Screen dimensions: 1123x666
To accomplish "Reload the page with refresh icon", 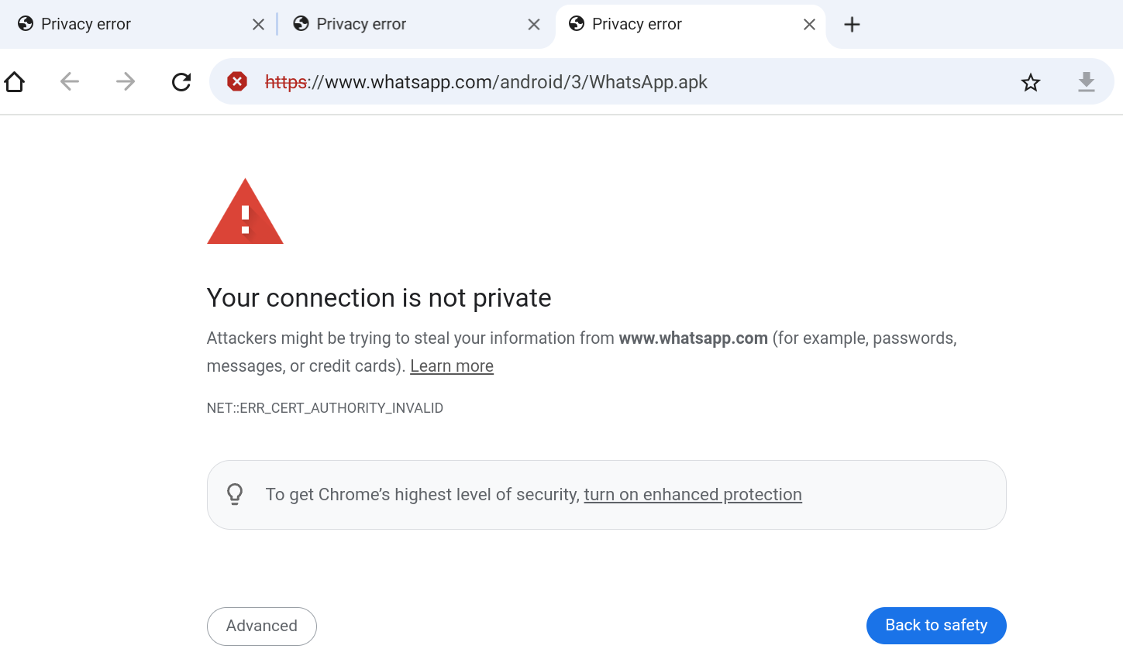I will [x=181, y=82].
